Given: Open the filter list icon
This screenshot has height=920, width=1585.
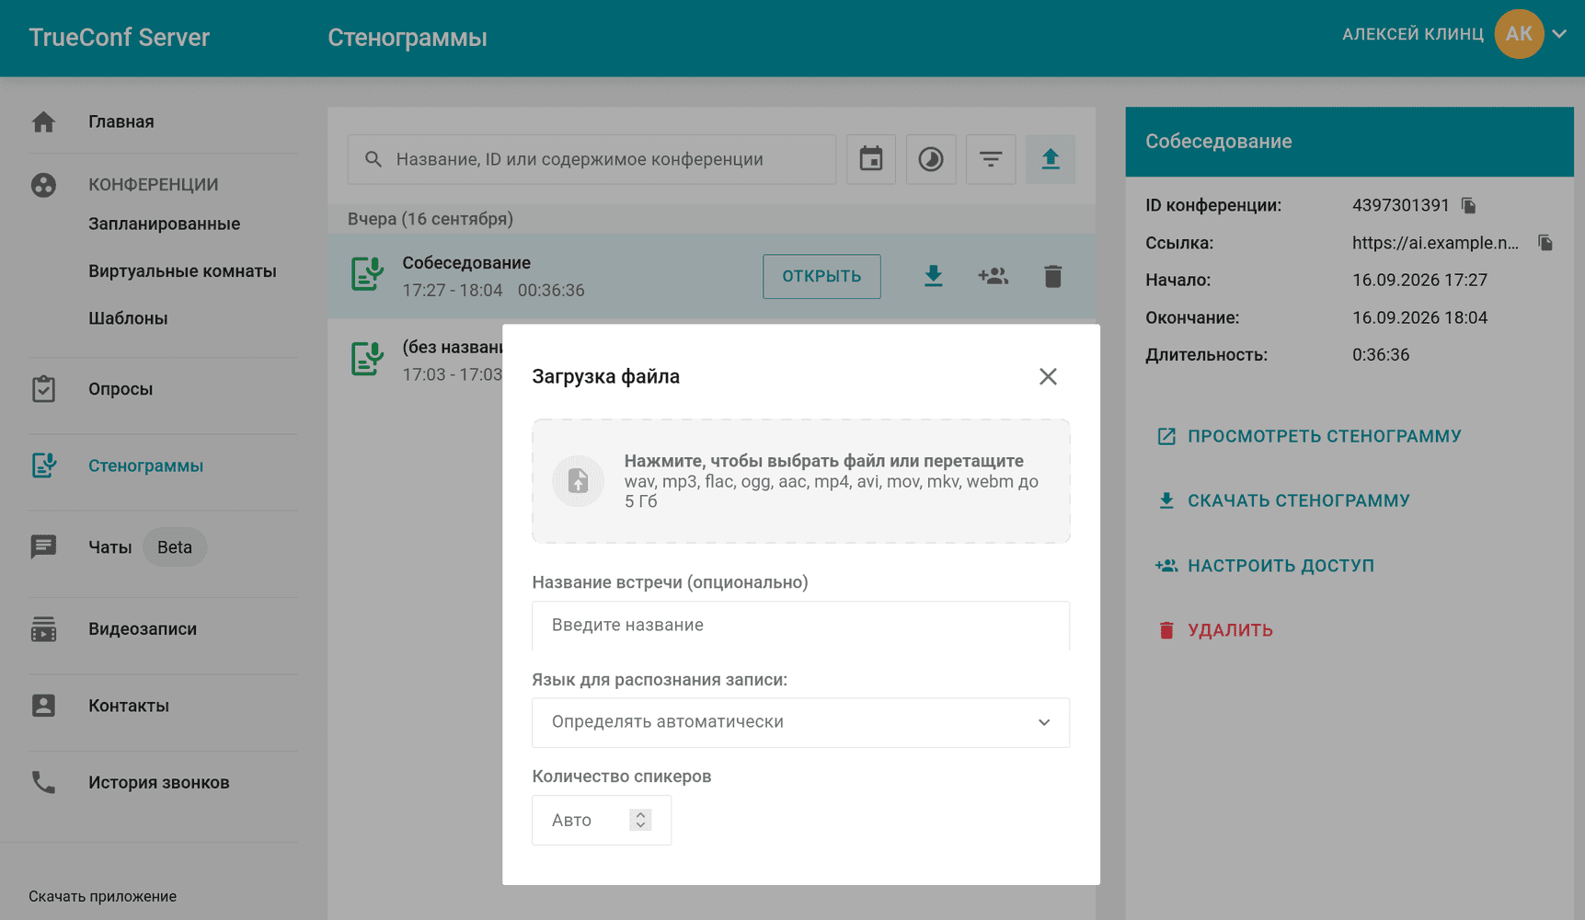Looking at the screenshot, I should point(991,159).
